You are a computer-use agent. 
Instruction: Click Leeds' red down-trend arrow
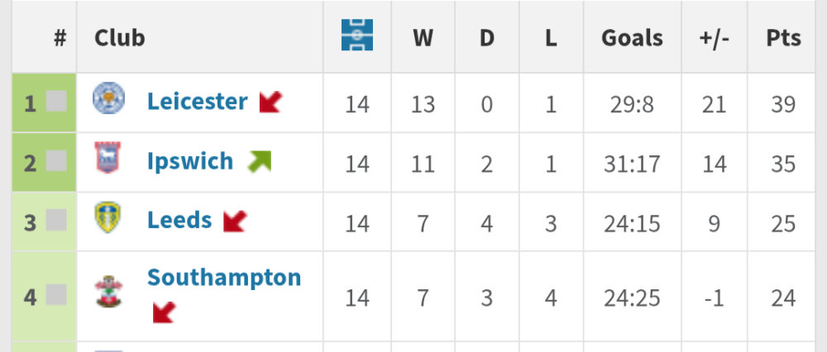(x=235, y=221)
